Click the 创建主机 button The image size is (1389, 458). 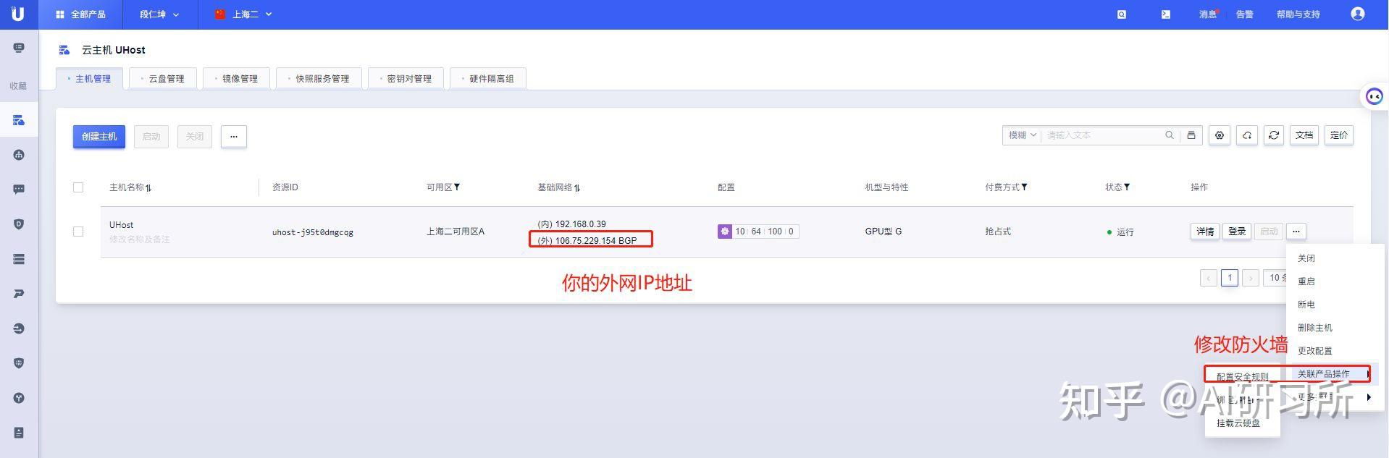coord(99,136)
